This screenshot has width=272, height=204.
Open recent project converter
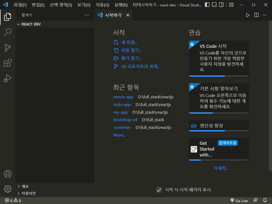point(122,127)
